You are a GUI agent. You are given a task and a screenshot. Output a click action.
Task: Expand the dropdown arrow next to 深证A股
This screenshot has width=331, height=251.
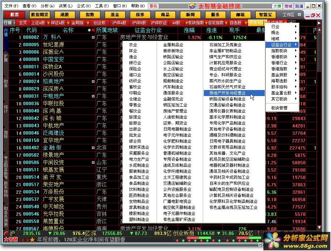68,23
